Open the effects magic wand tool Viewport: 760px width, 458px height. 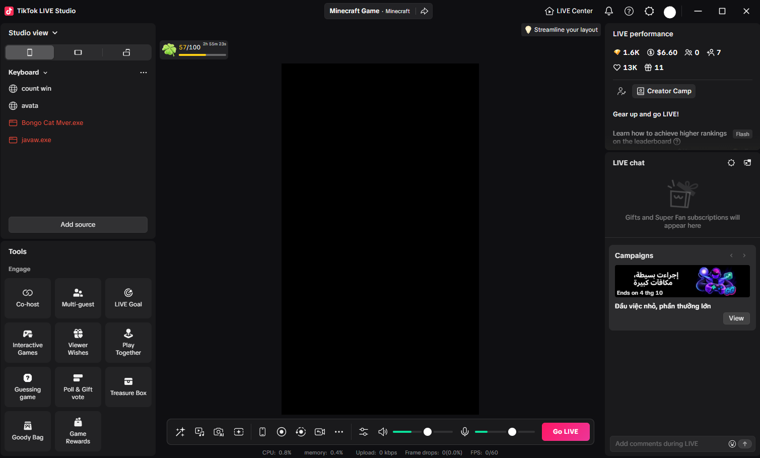tap(180, 432)
